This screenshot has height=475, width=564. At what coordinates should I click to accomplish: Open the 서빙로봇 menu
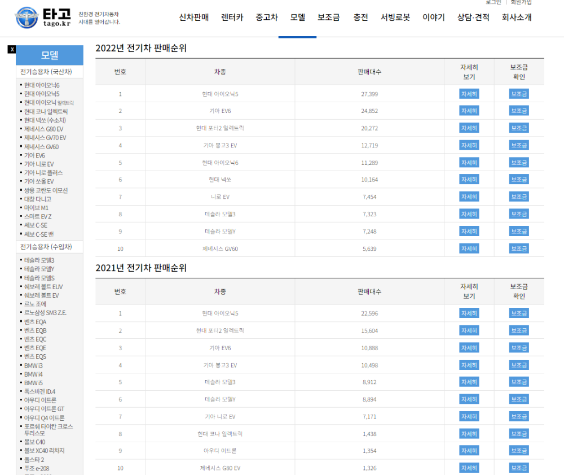(395, 18)
